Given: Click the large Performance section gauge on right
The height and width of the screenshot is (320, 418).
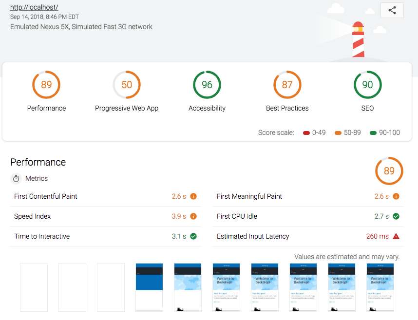Looking at the screenshot, I should tap(389, 171).
